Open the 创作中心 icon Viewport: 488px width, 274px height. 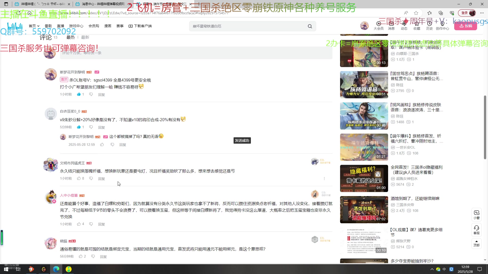click(x=443, y=26)
